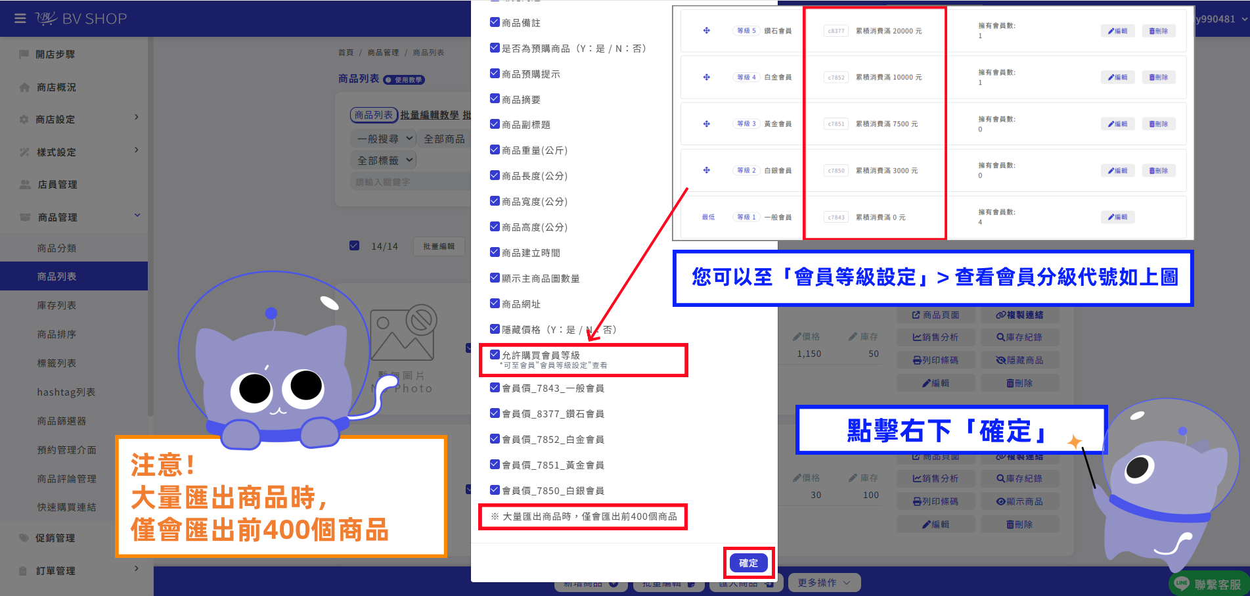Click the gear icon beside 商店設定

pos(24,119)
